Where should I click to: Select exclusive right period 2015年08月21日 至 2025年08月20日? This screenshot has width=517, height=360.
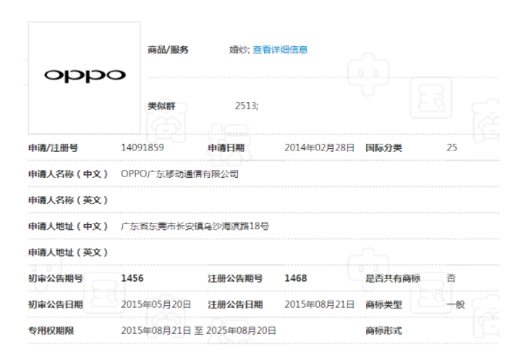coord(199,330)
